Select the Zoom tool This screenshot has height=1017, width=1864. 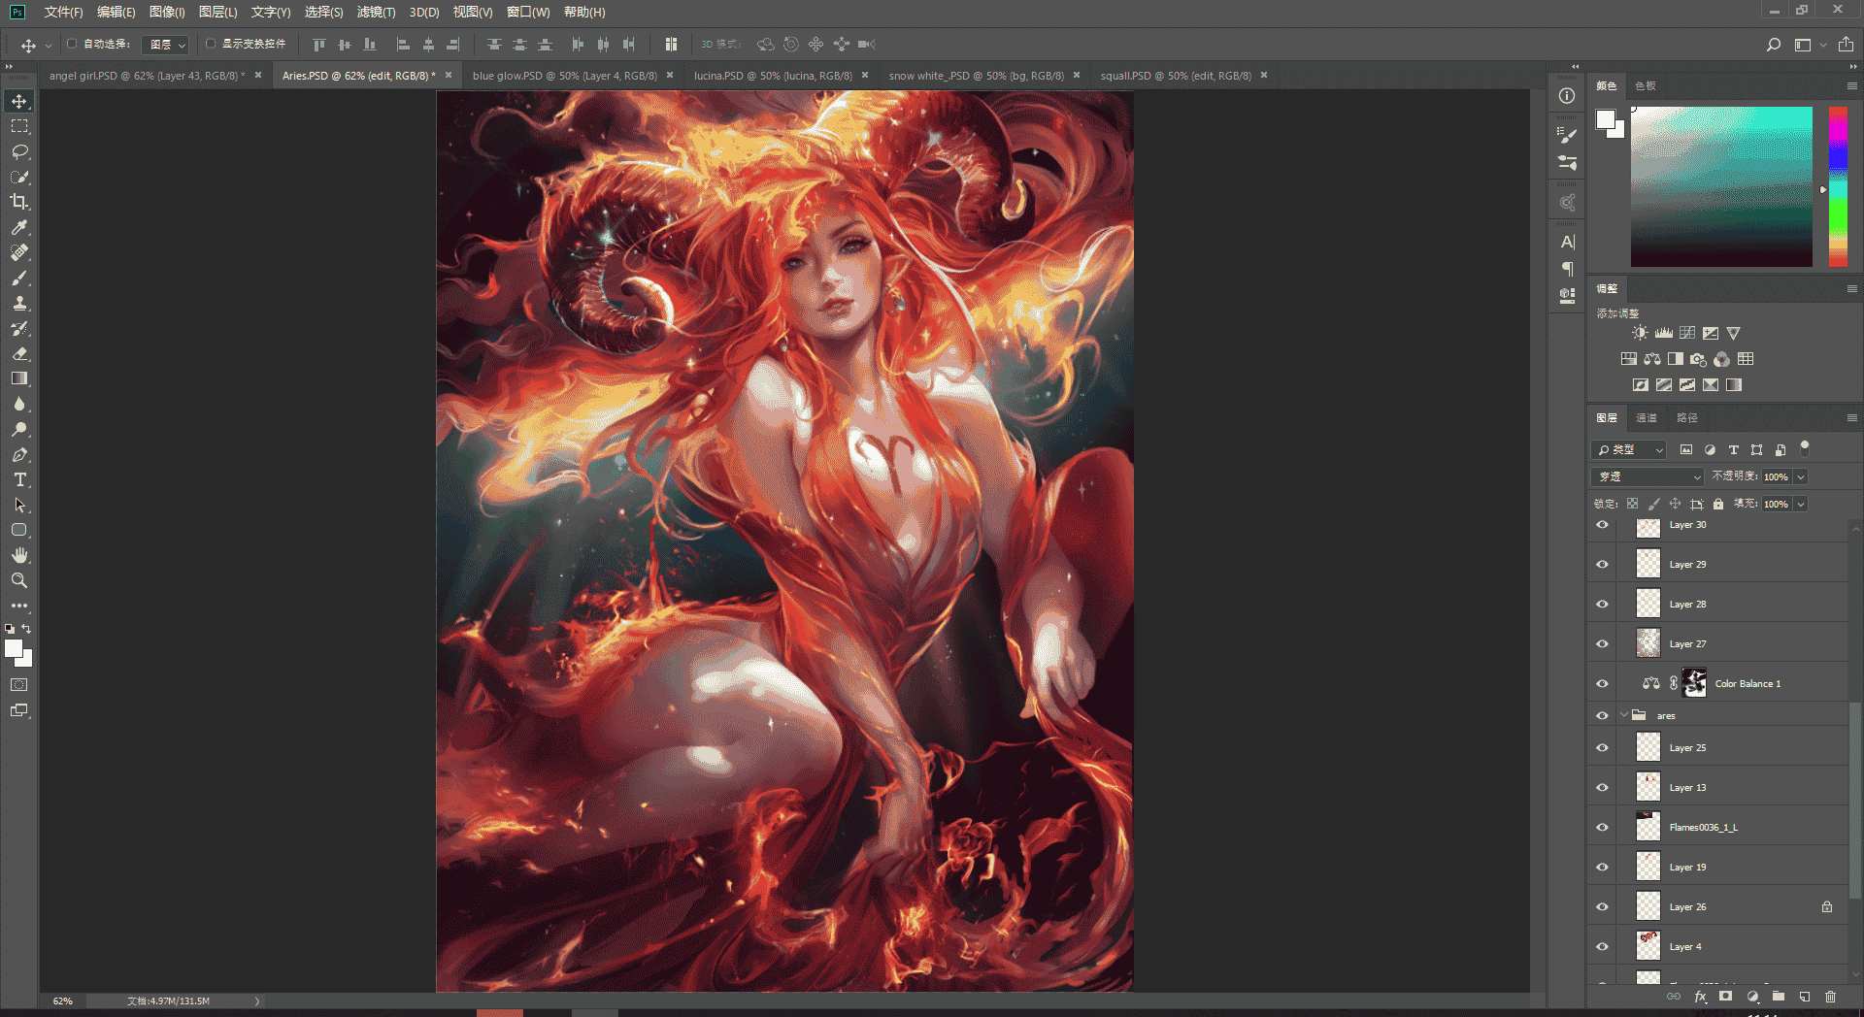pos(19,580)
